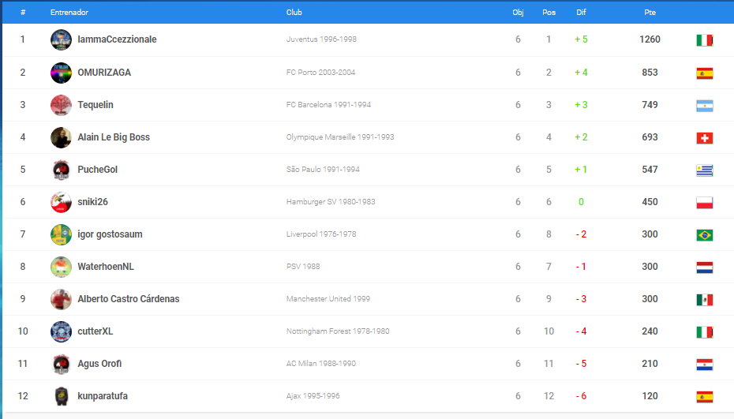The image size is (734, 419).
Task: Click Alberto Castro Cárdenas name
Action: click(129, 299)
